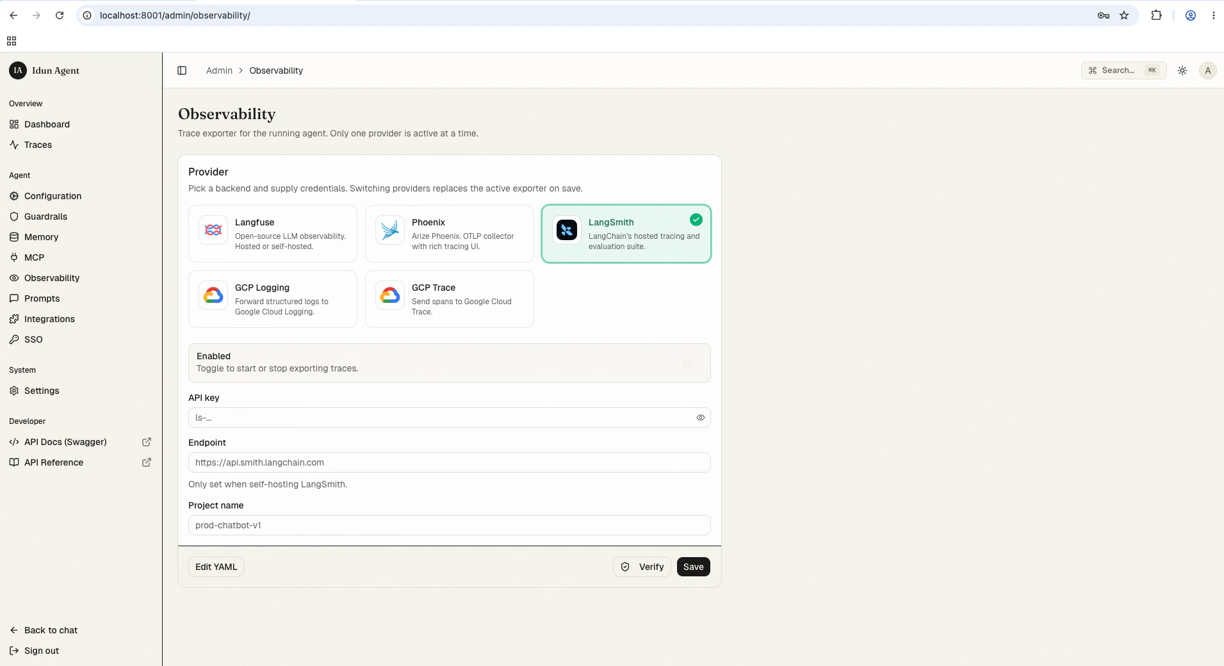Click the external link icon beside API Docs
1224x666 pixels.
pos(147,442)
